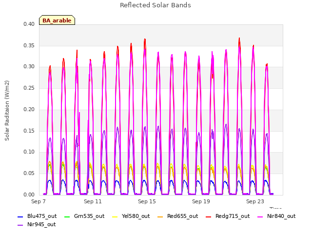Click the 0.10 y-axis tick label

click(29, 152)
